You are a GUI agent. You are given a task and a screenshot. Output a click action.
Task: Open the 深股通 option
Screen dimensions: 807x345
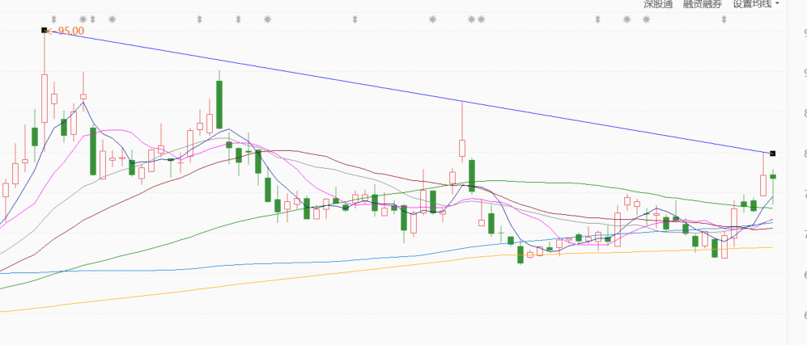pos(658,4)
